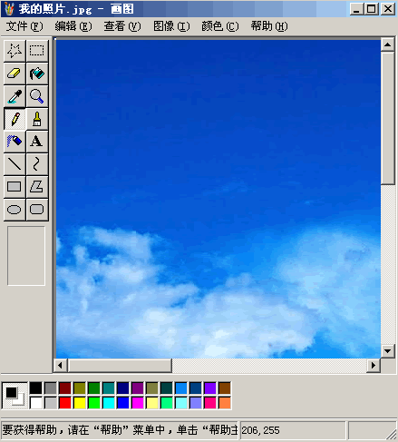Click the horizontal scrollbar right arrow
The width and height of the screenshot is (398, 442).
pyautogui.click(x=374, y=366)
